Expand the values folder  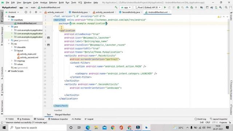point(12,64)
